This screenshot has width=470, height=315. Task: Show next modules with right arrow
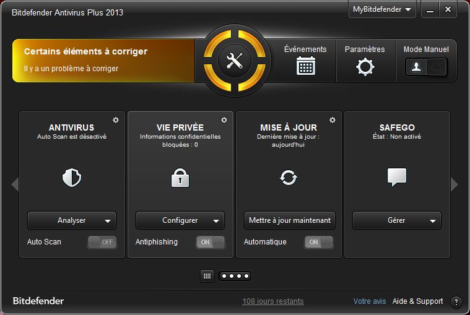point(455,184)
